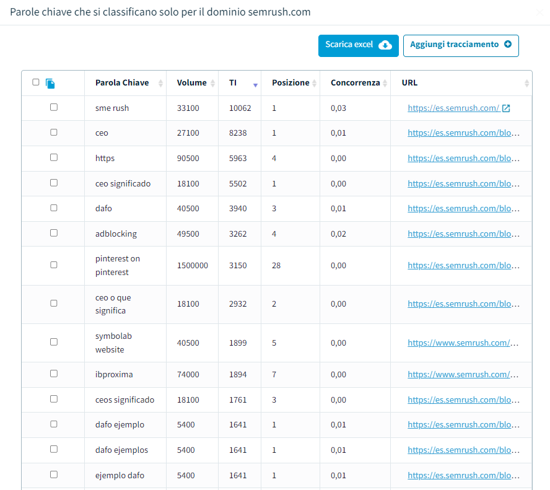Sort using the Volume column arrows
Screen dimensions: 550x490
(213, 83)
